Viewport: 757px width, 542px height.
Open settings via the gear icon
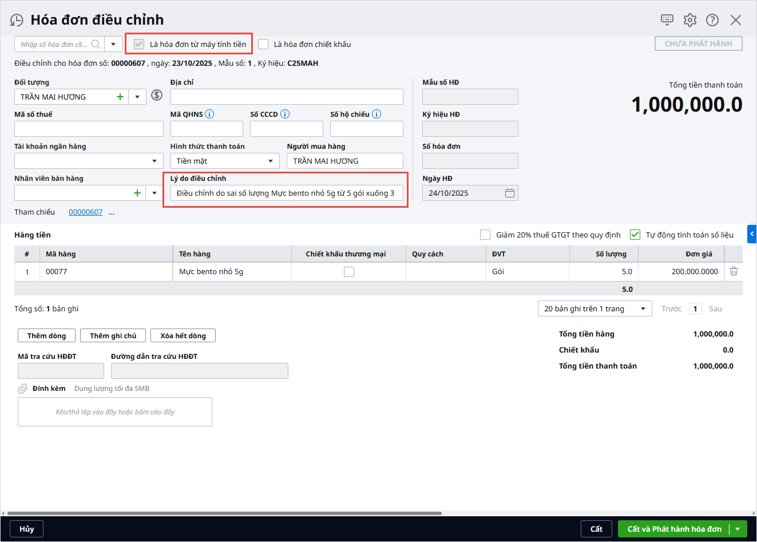pyautogui.click(x=690, y=20)
